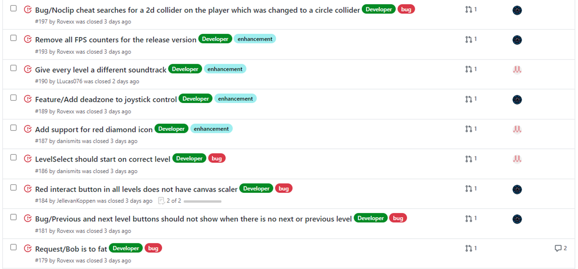Click closed status icon for red diamond issue
The height and width of the screenshot is (269, 578).
(28, 129)
